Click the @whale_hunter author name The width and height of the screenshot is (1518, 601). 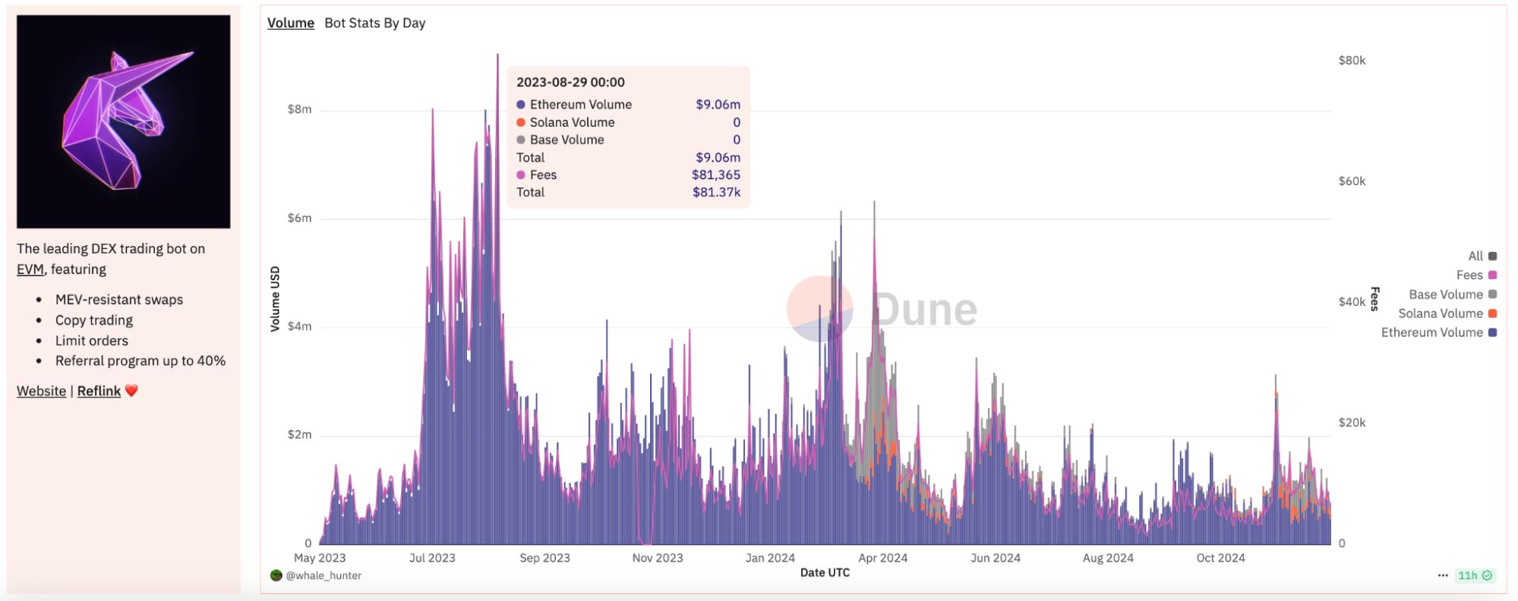(x=323, y=575)
